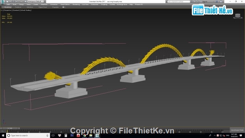The height and width of the screenshot is (138, 245).
Task: Open the Windows notification center icon
Action: (241, 135)
